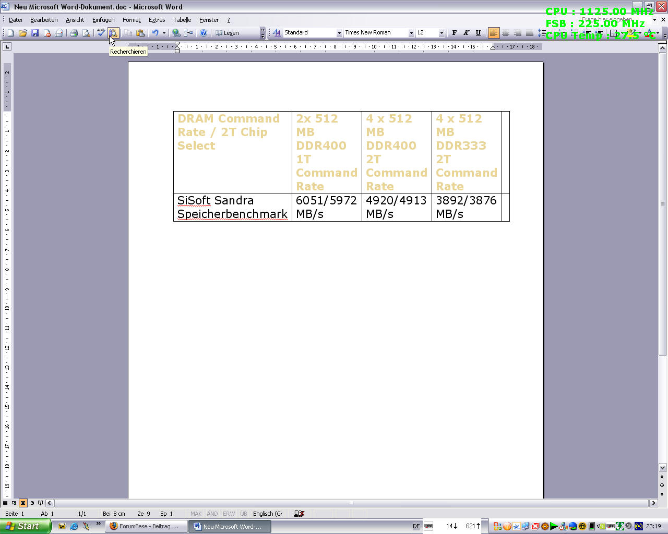Switch to normal view icon
This screenshot has height=534, width=668.
pyautogui.click(x=5, y=503)
